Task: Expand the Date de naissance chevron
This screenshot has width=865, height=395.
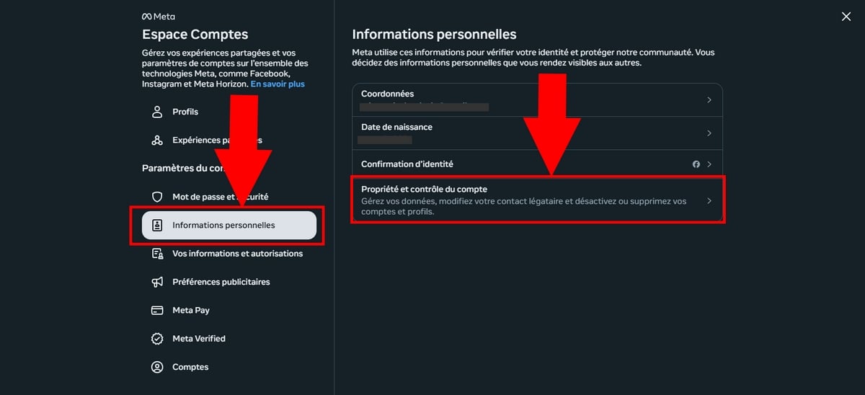Action: coord(709,133)
